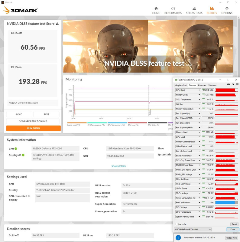Image resolution: width=240 pixels, height=242 pixels.
Task: Click the Update Now button
Action: point(232,238)
